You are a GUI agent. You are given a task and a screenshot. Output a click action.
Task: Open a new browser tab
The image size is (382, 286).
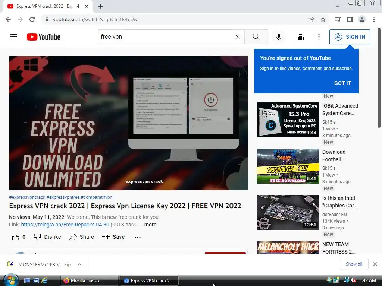[101, 6]
